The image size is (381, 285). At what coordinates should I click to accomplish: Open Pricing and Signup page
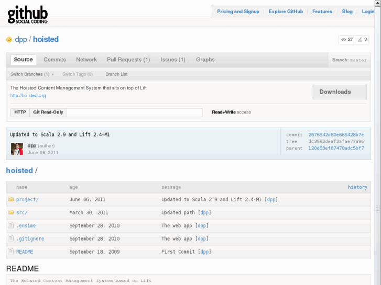tap(238, 12)
